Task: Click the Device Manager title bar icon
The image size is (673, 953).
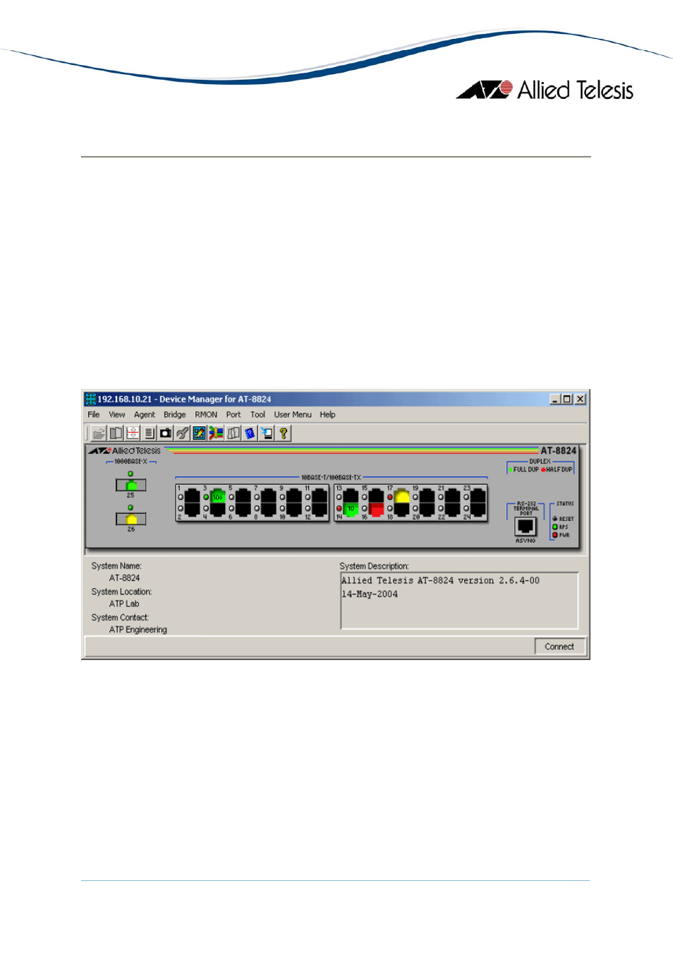Action: point(90,400)
